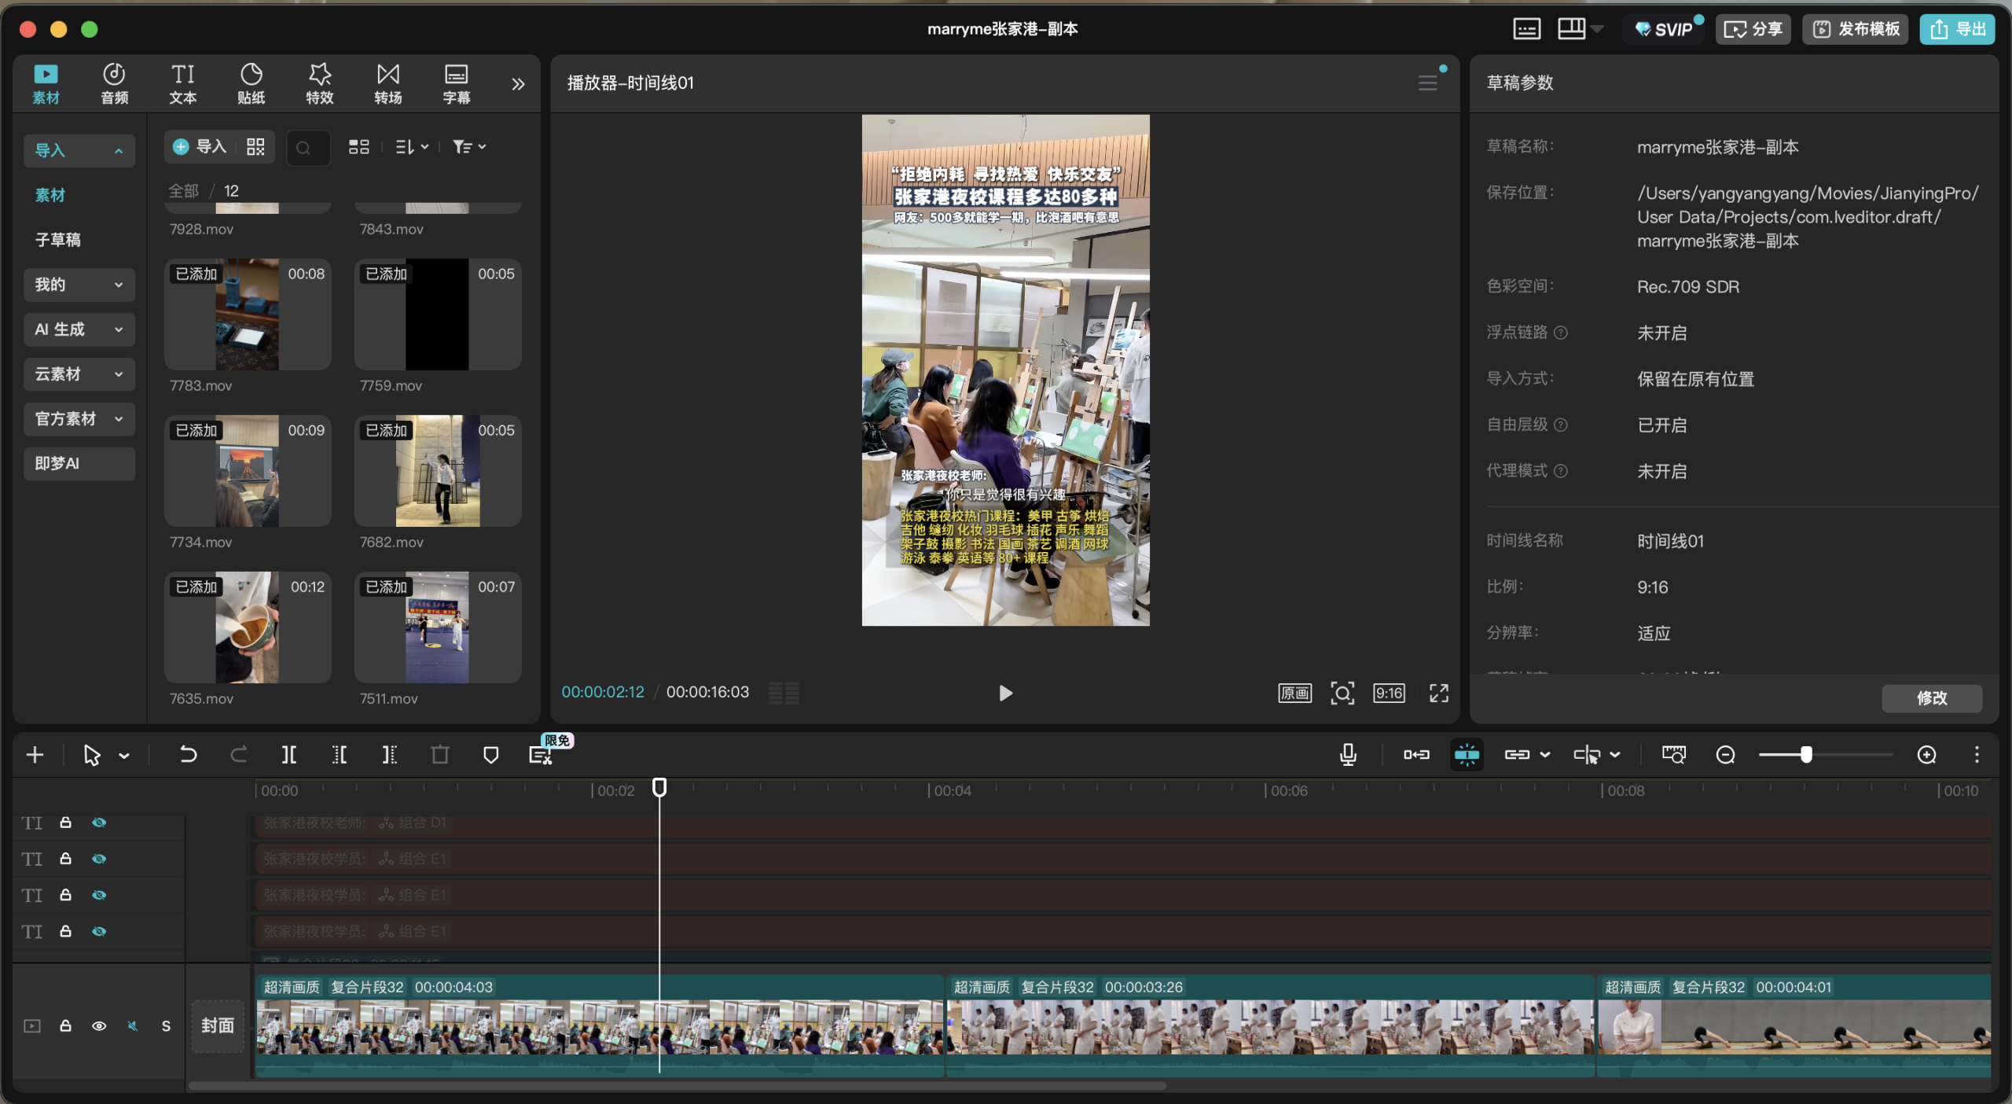Image resolution: width=2012 pixels, height=1104 pixels.
Task: Expand the AI 生成 section
Action: (x=79, y=329)
